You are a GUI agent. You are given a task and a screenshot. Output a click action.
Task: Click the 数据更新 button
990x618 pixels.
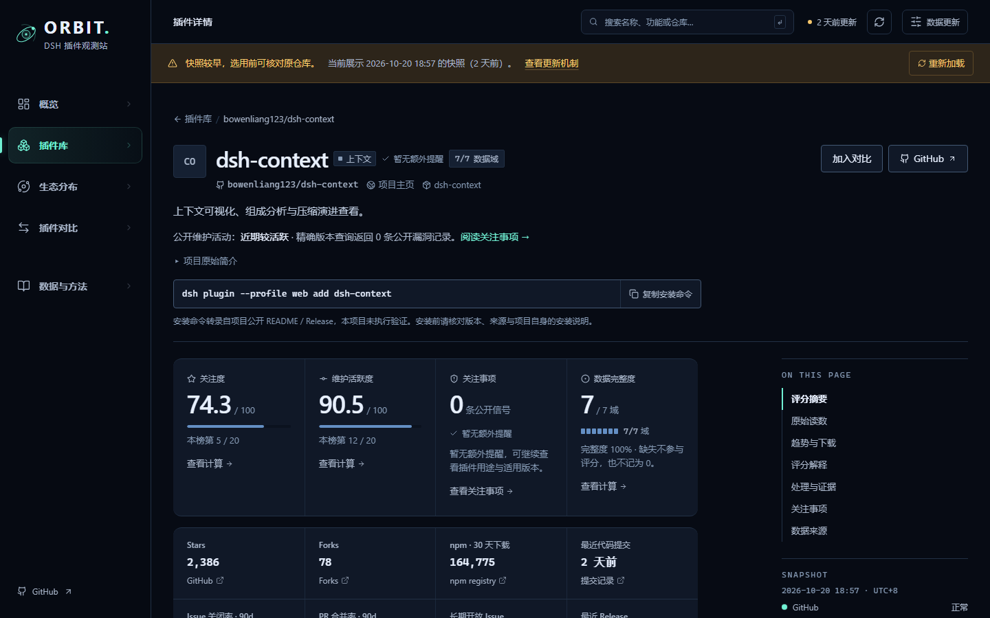(x=935, y=22)
